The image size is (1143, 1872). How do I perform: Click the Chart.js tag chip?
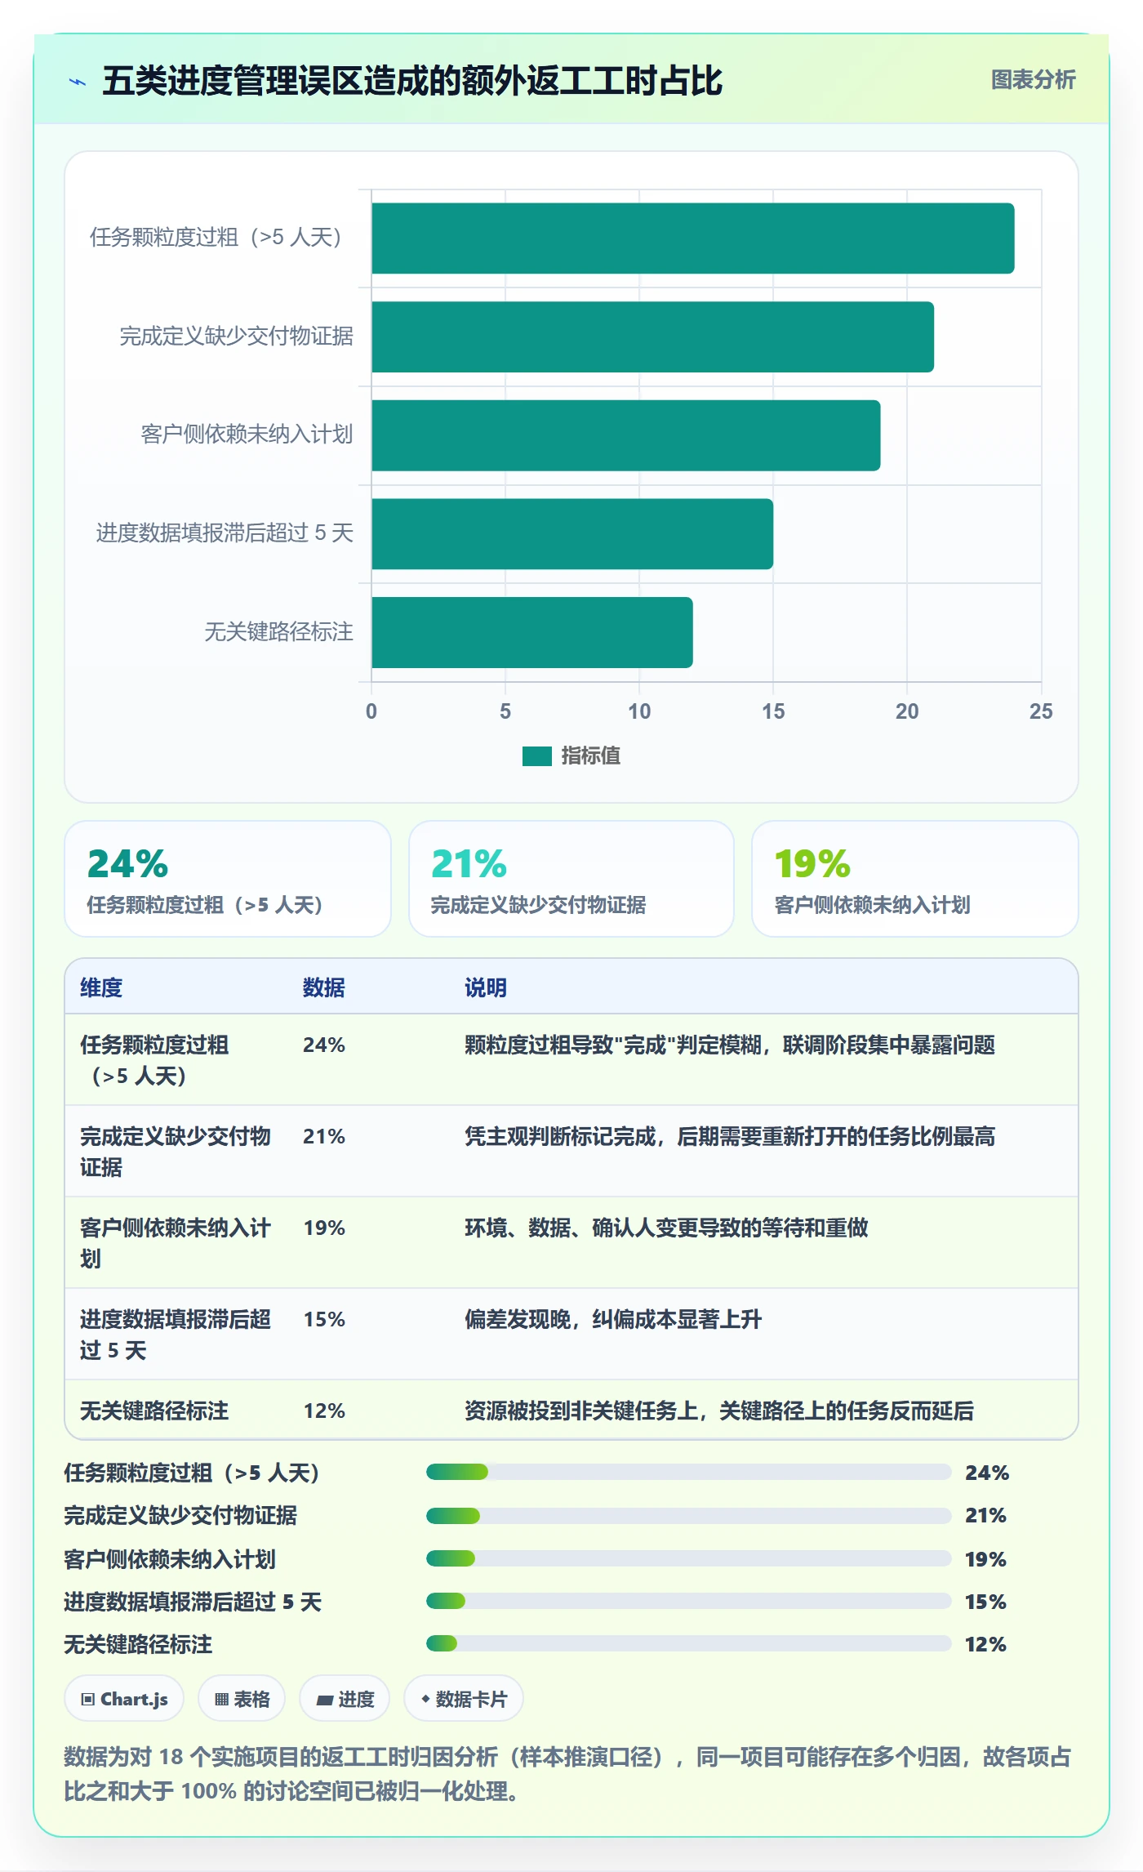[x=124, y=1699]
